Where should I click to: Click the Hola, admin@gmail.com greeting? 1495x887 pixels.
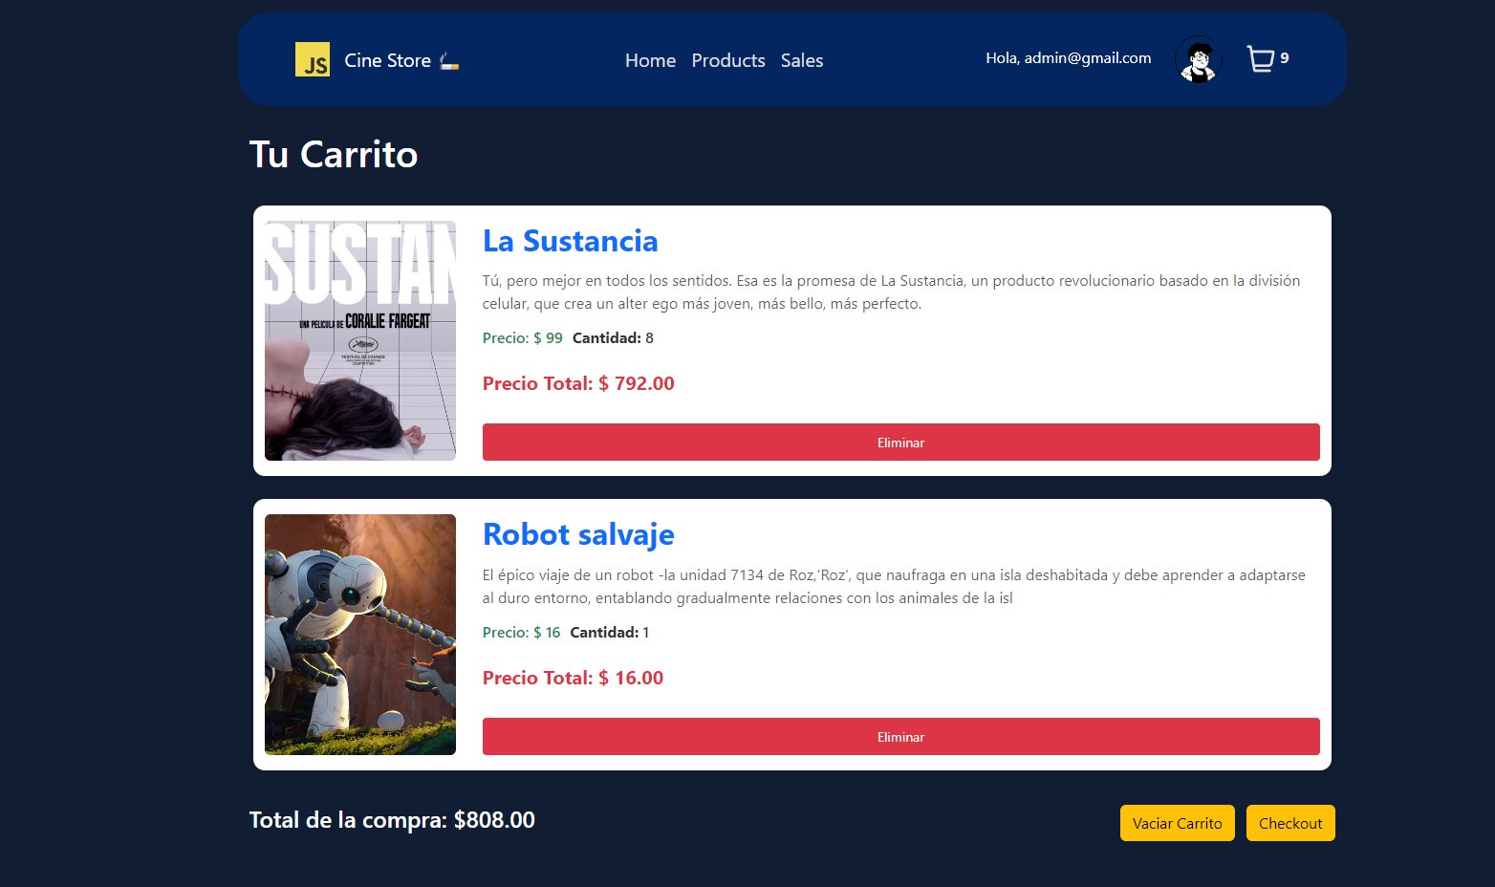1068,58
